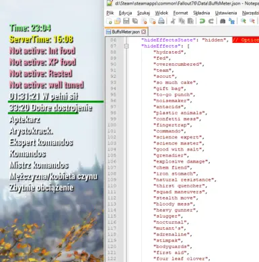Image resolution: width=259 pixels, height=262 pixels.
Task: Click line number 113 in the margin
Action: pyautogui.click(x=112, y=204)
